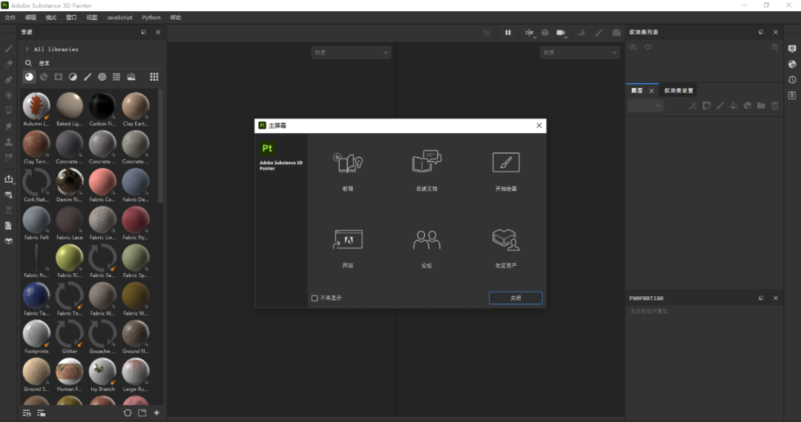Viewport: 801px width, 422px height.
Task: Open the Tutorials icon in the home dialog
Action: coord(347,164)
